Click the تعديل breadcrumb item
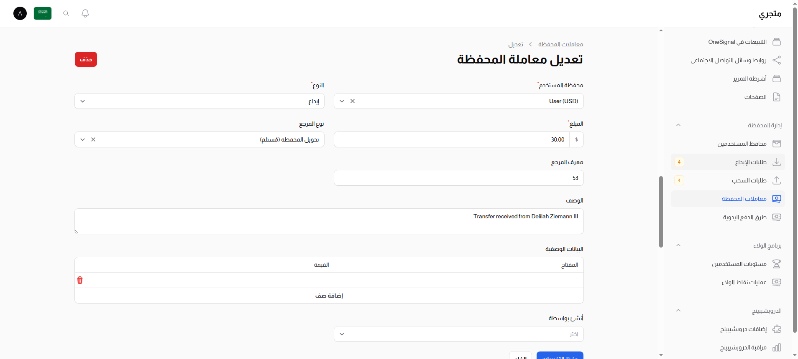The height and width of the screenshot is (359, 798). point(516,44)
